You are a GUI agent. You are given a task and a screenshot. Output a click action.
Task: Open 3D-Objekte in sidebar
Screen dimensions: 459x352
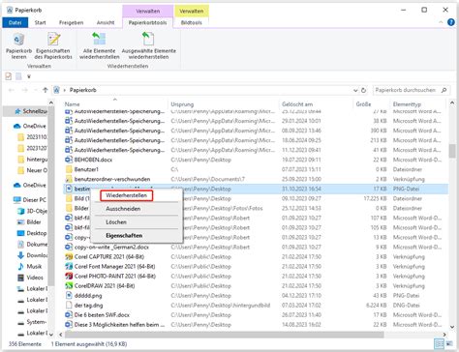click(x=32, y=211)
